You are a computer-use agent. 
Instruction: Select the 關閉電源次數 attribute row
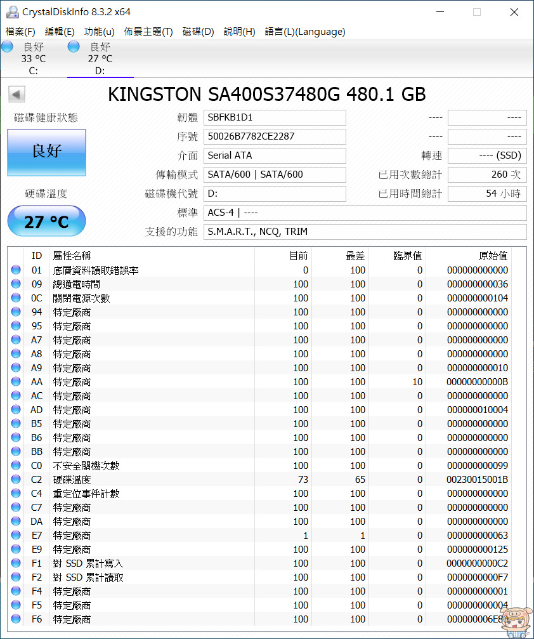[x=259, y=298]
